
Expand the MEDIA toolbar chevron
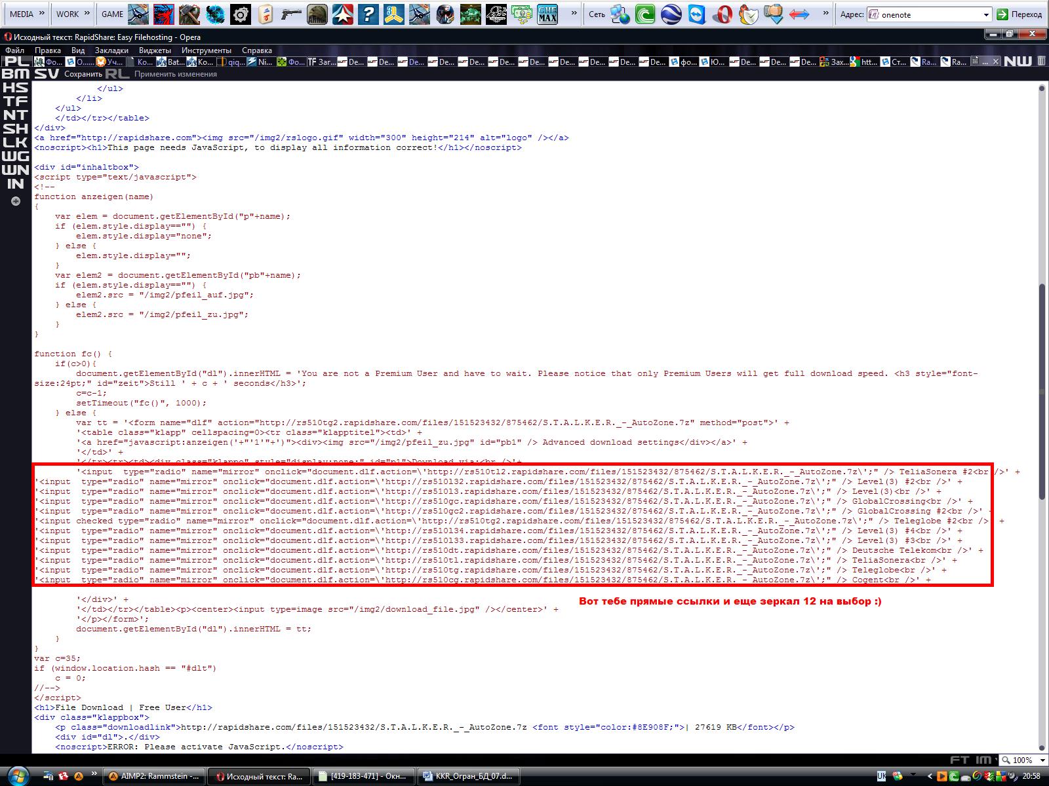(x=42, y=14)
